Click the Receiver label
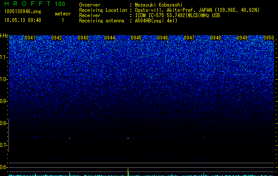278x176 pixels. 90,15
